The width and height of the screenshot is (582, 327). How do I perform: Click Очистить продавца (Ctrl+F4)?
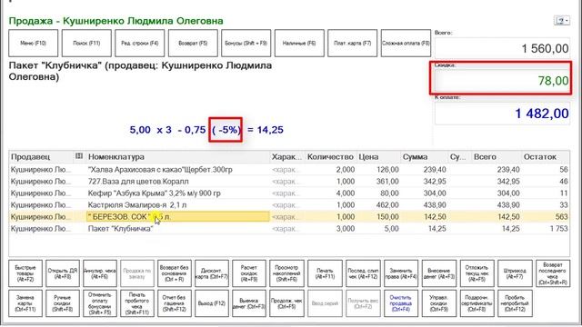[401, 303]
